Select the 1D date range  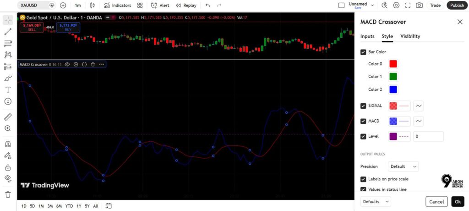click(24, 206)
